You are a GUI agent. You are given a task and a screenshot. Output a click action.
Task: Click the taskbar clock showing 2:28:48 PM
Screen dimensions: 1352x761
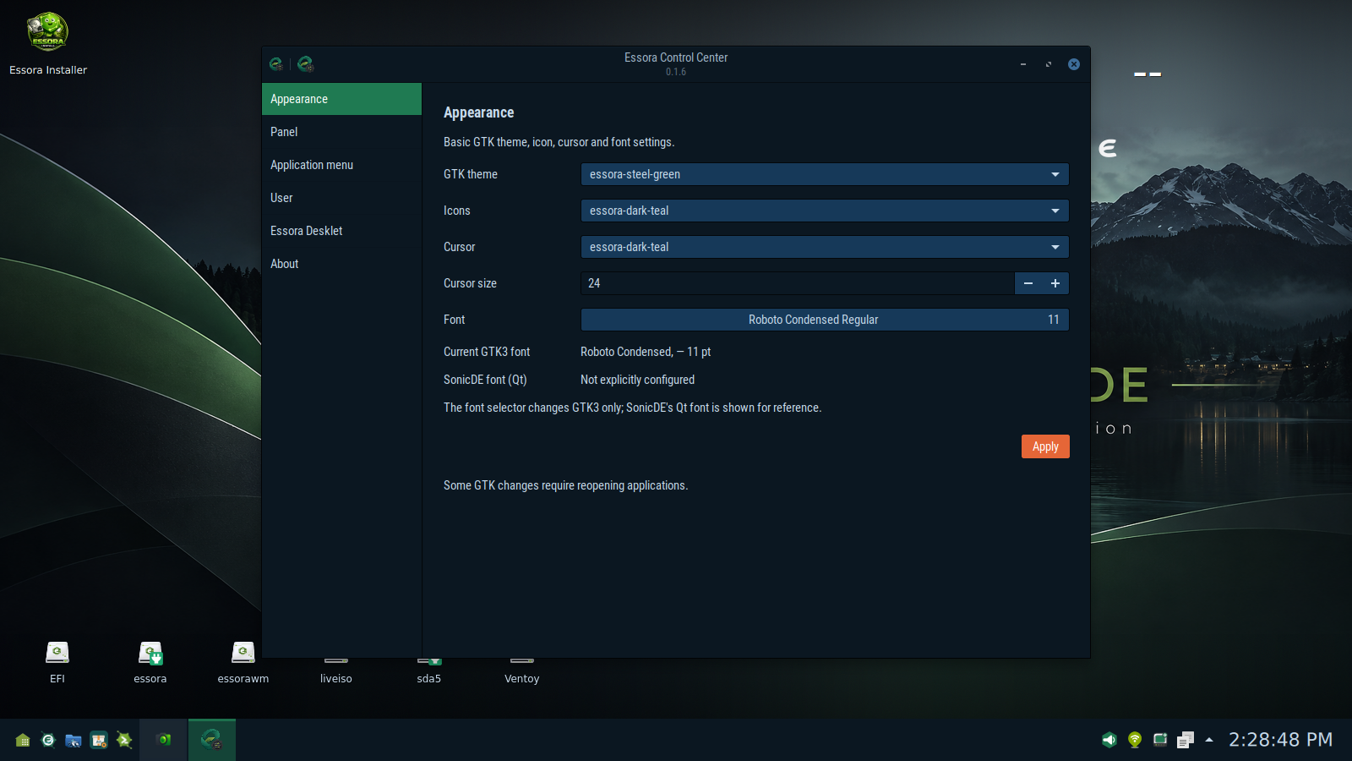point(1280,740)
